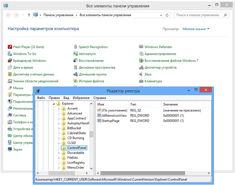This screenshot has width=236, height=185.
Task: Open the recent locations dropdown arrow
Action: click(23, 15)
